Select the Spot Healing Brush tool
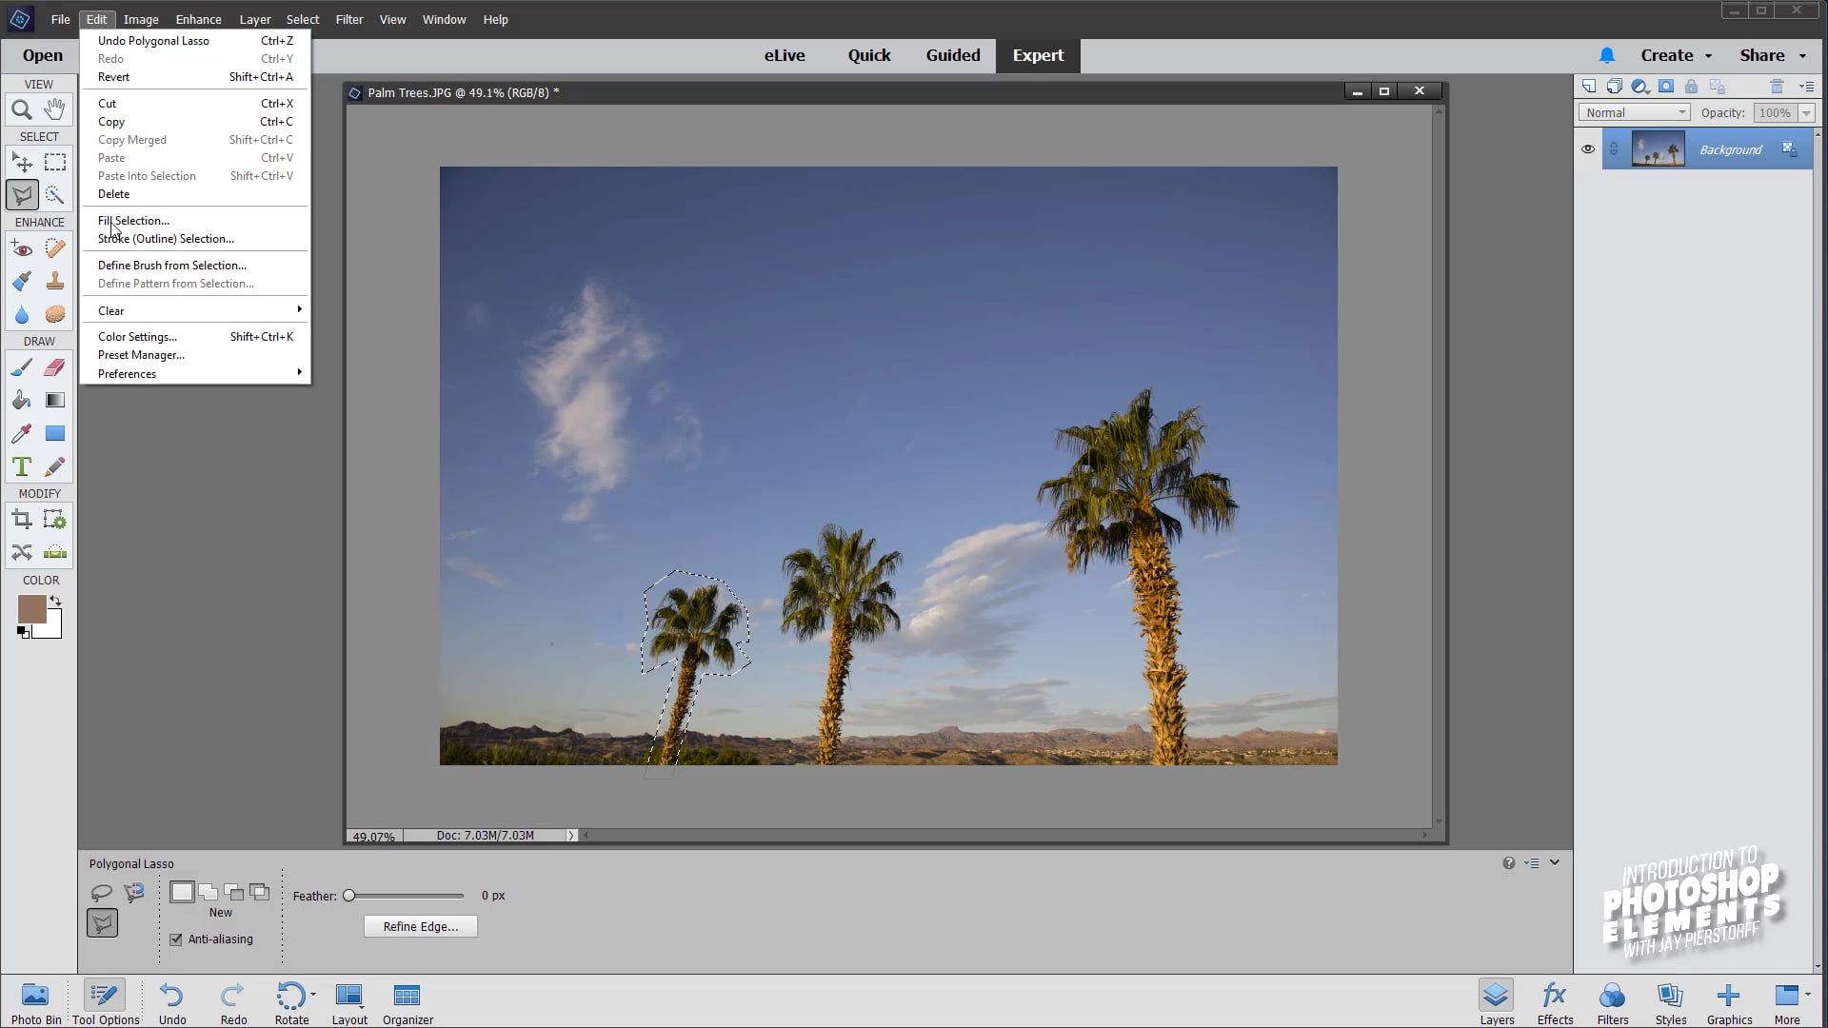 (54, 248)
